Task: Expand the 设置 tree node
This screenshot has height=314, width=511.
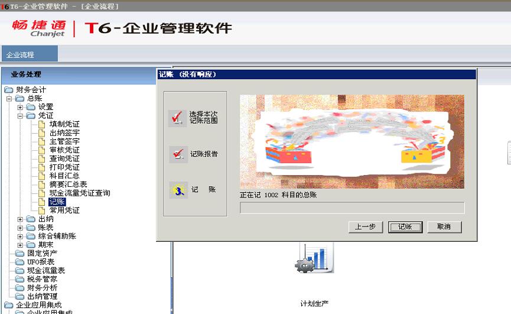Action: pos(20,107)
